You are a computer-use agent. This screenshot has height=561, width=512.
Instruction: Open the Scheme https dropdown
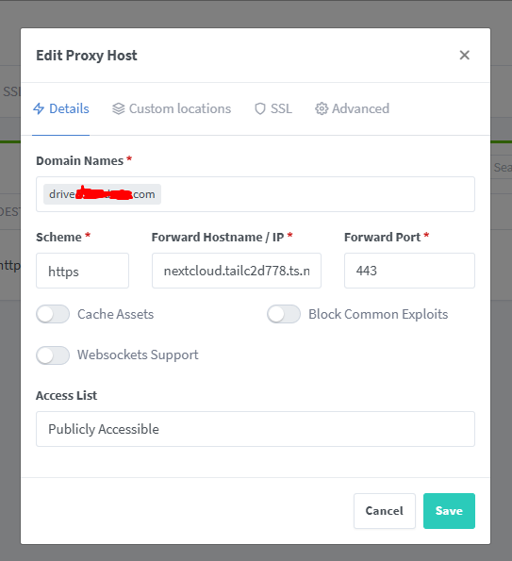click(82, 271)
